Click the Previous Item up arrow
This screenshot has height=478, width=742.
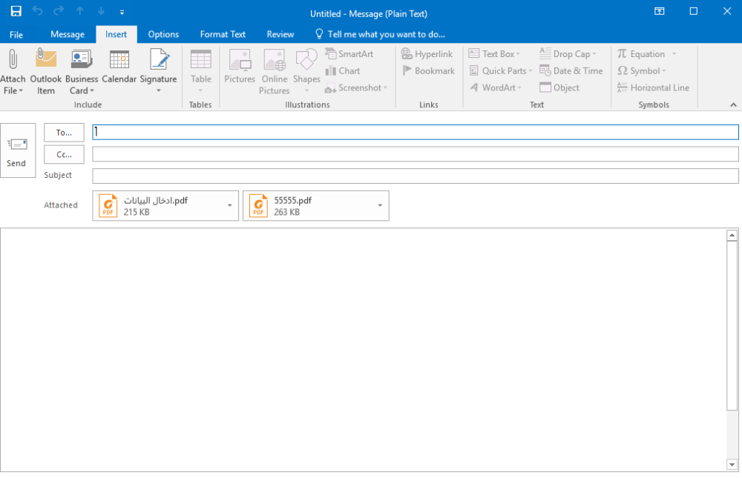pos(80,11)
